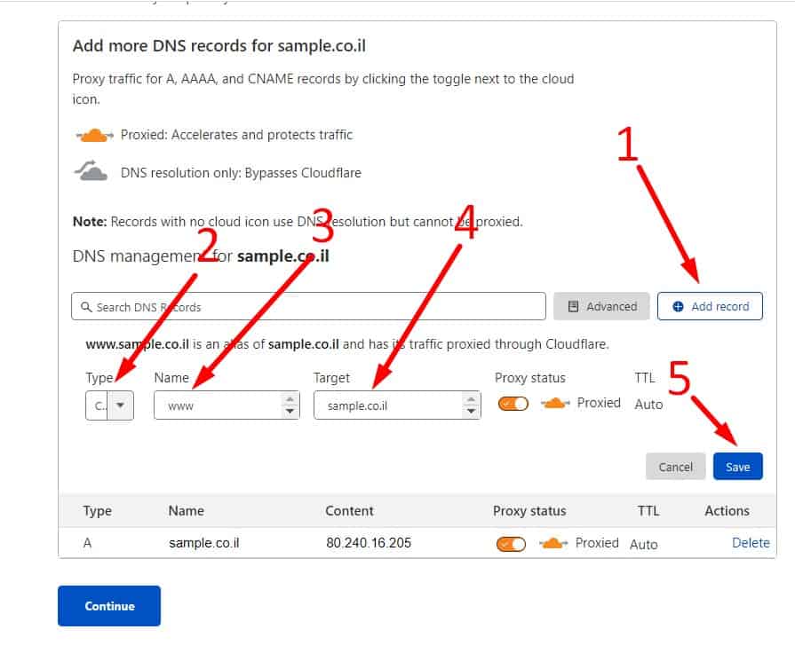This screenshot has width=795, height=653.
Task: Click the Actions column header
Action: point(727,511)
